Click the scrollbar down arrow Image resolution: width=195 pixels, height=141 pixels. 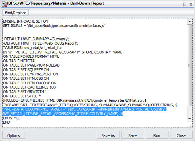tap(190, 119)
